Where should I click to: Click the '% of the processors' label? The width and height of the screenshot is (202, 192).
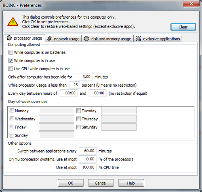(x=116, y=159)
